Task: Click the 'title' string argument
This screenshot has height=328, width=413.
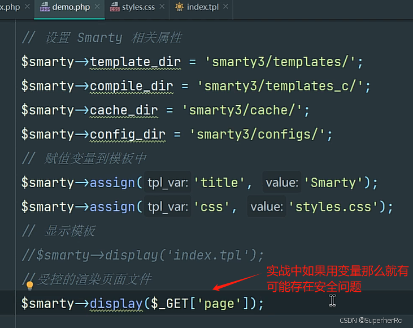Action: (219, 183)
